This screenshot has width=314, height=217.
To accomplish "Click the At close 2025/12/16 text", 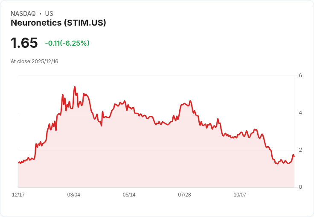I will pos(35,62).
